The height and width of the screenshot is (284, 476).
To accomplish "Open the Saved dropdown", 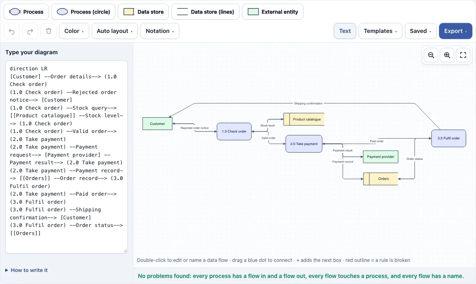I will coord(421,31).
